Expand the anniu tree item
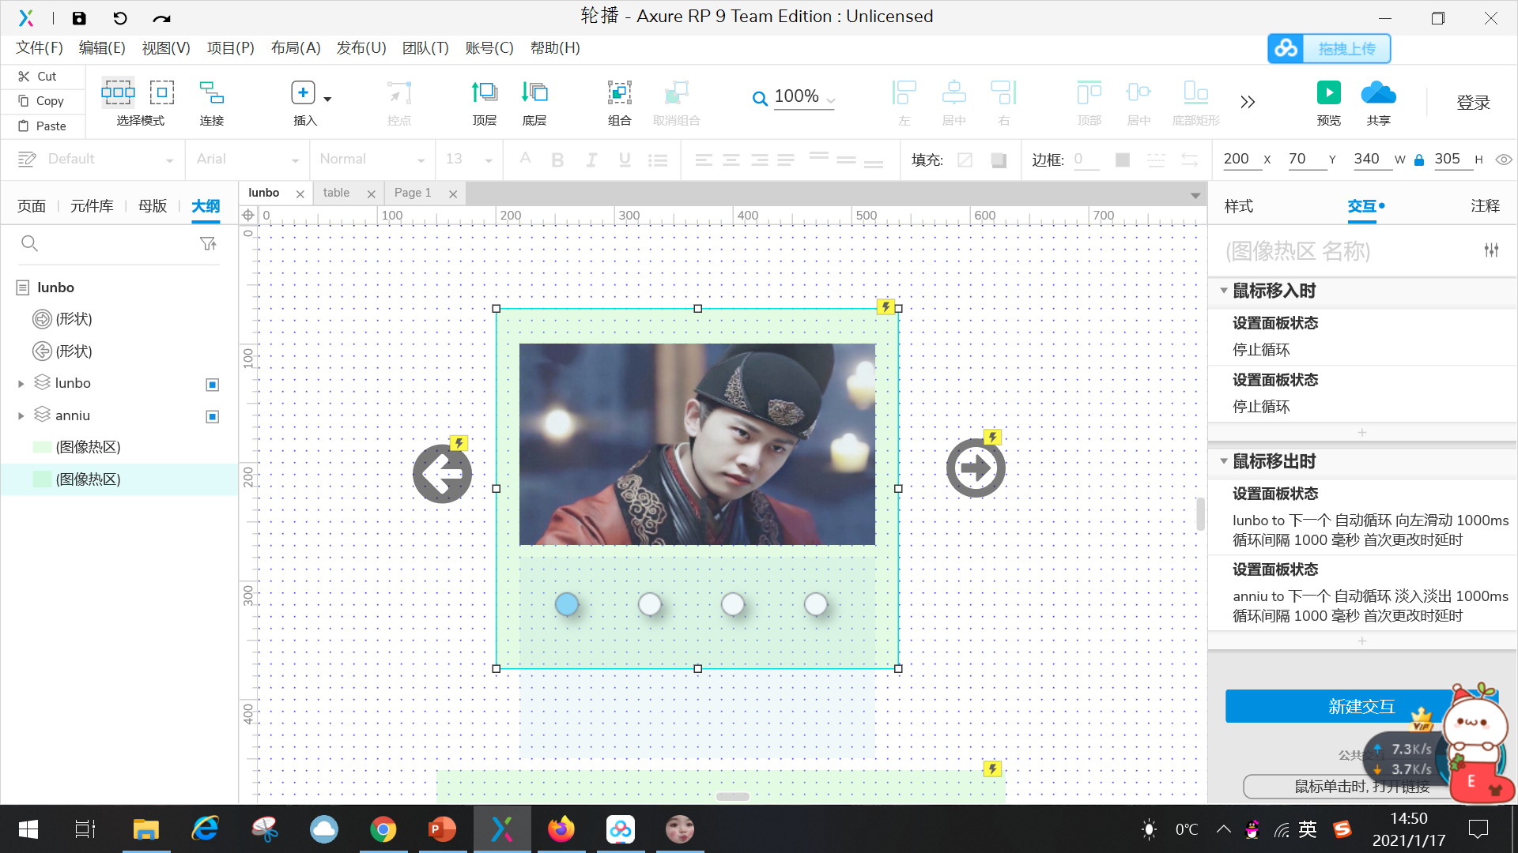 [21, 415]
